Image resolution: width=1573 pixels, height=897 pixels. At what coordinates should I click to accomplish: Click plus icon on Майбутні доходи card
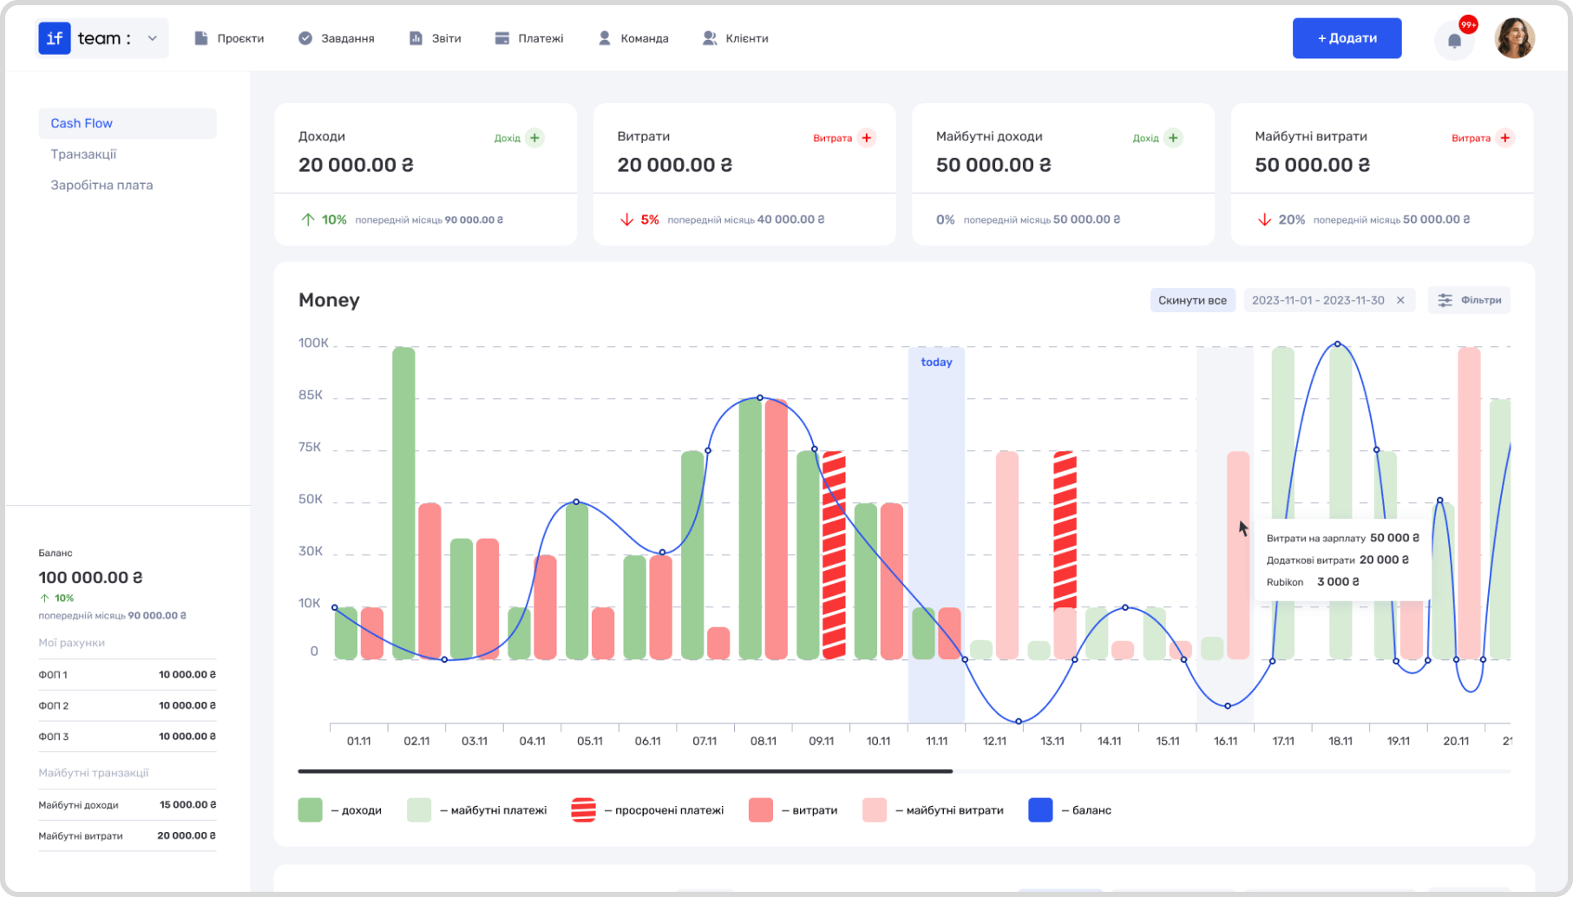pyautogui.click(x=1173, y=138)
